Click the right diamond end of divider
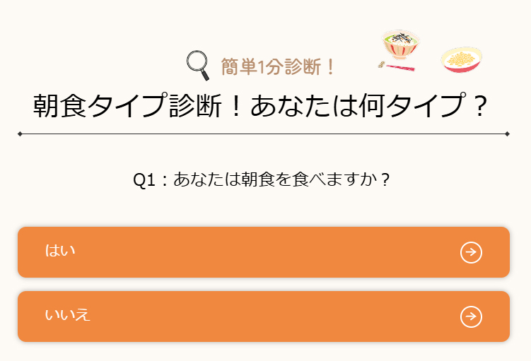Screen dimensions: 531x361 coord(508,134)
